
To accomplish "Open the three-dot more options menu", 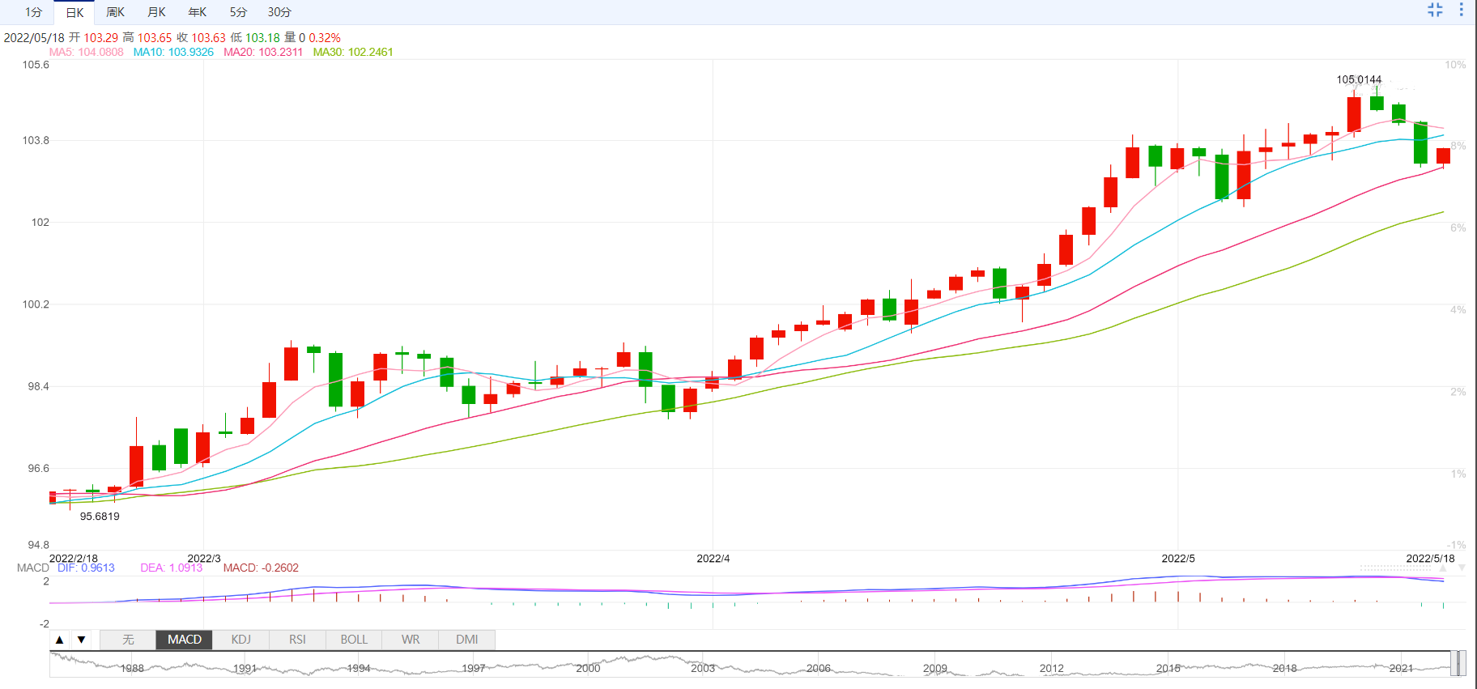I will point(1461,10).
